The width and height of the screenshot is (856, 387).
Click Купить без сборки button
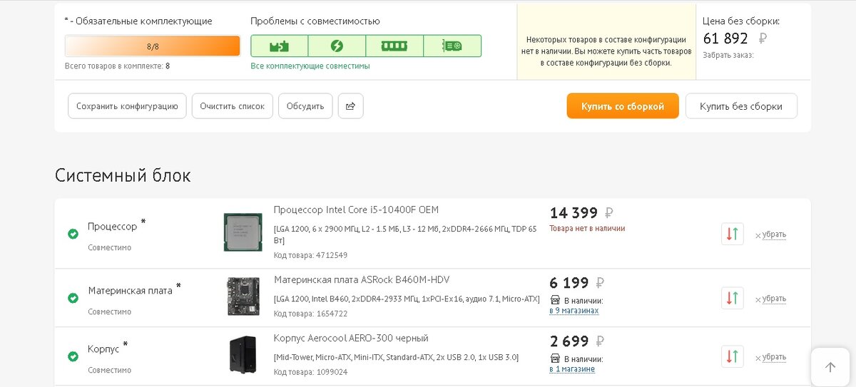741,106
